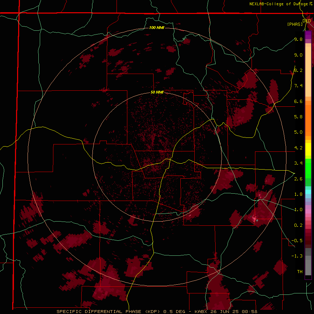Click the 9.0 scale value
The image size is (314, 314).
click(298, 55)
